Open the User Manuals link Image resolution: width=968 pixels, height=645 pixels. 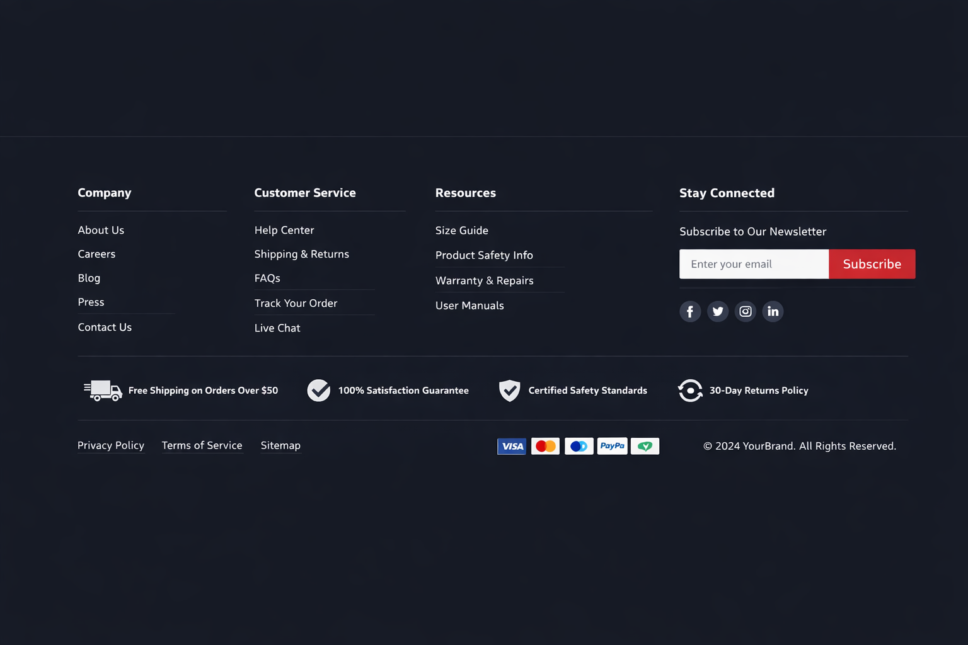click(x=470, y=305)
